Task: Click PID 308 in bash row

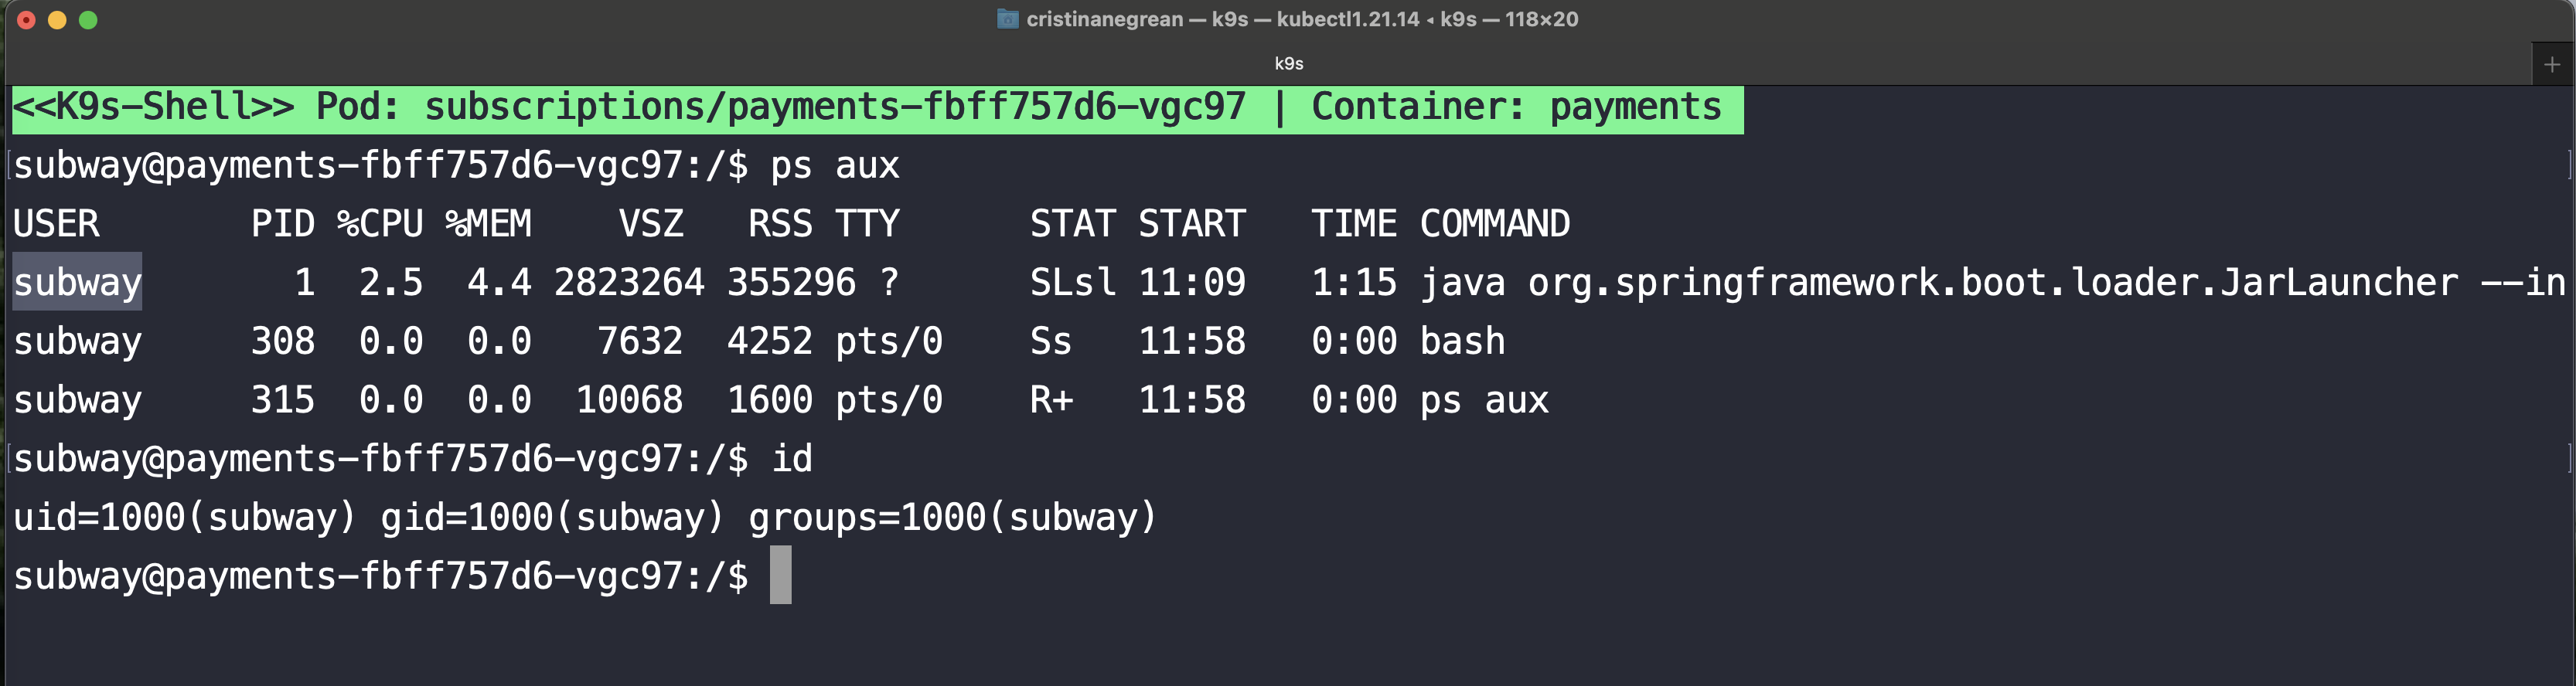Action: 283,341
